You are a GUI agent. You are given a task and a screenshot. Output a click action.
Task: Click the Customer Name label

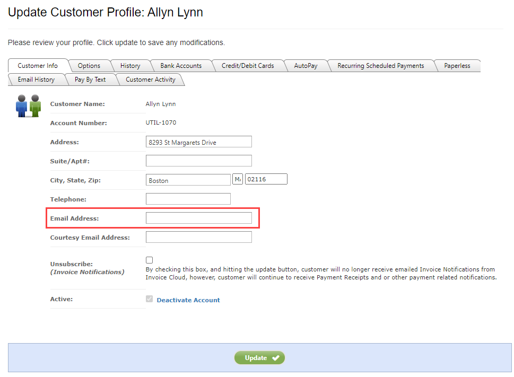click(77, 104)
